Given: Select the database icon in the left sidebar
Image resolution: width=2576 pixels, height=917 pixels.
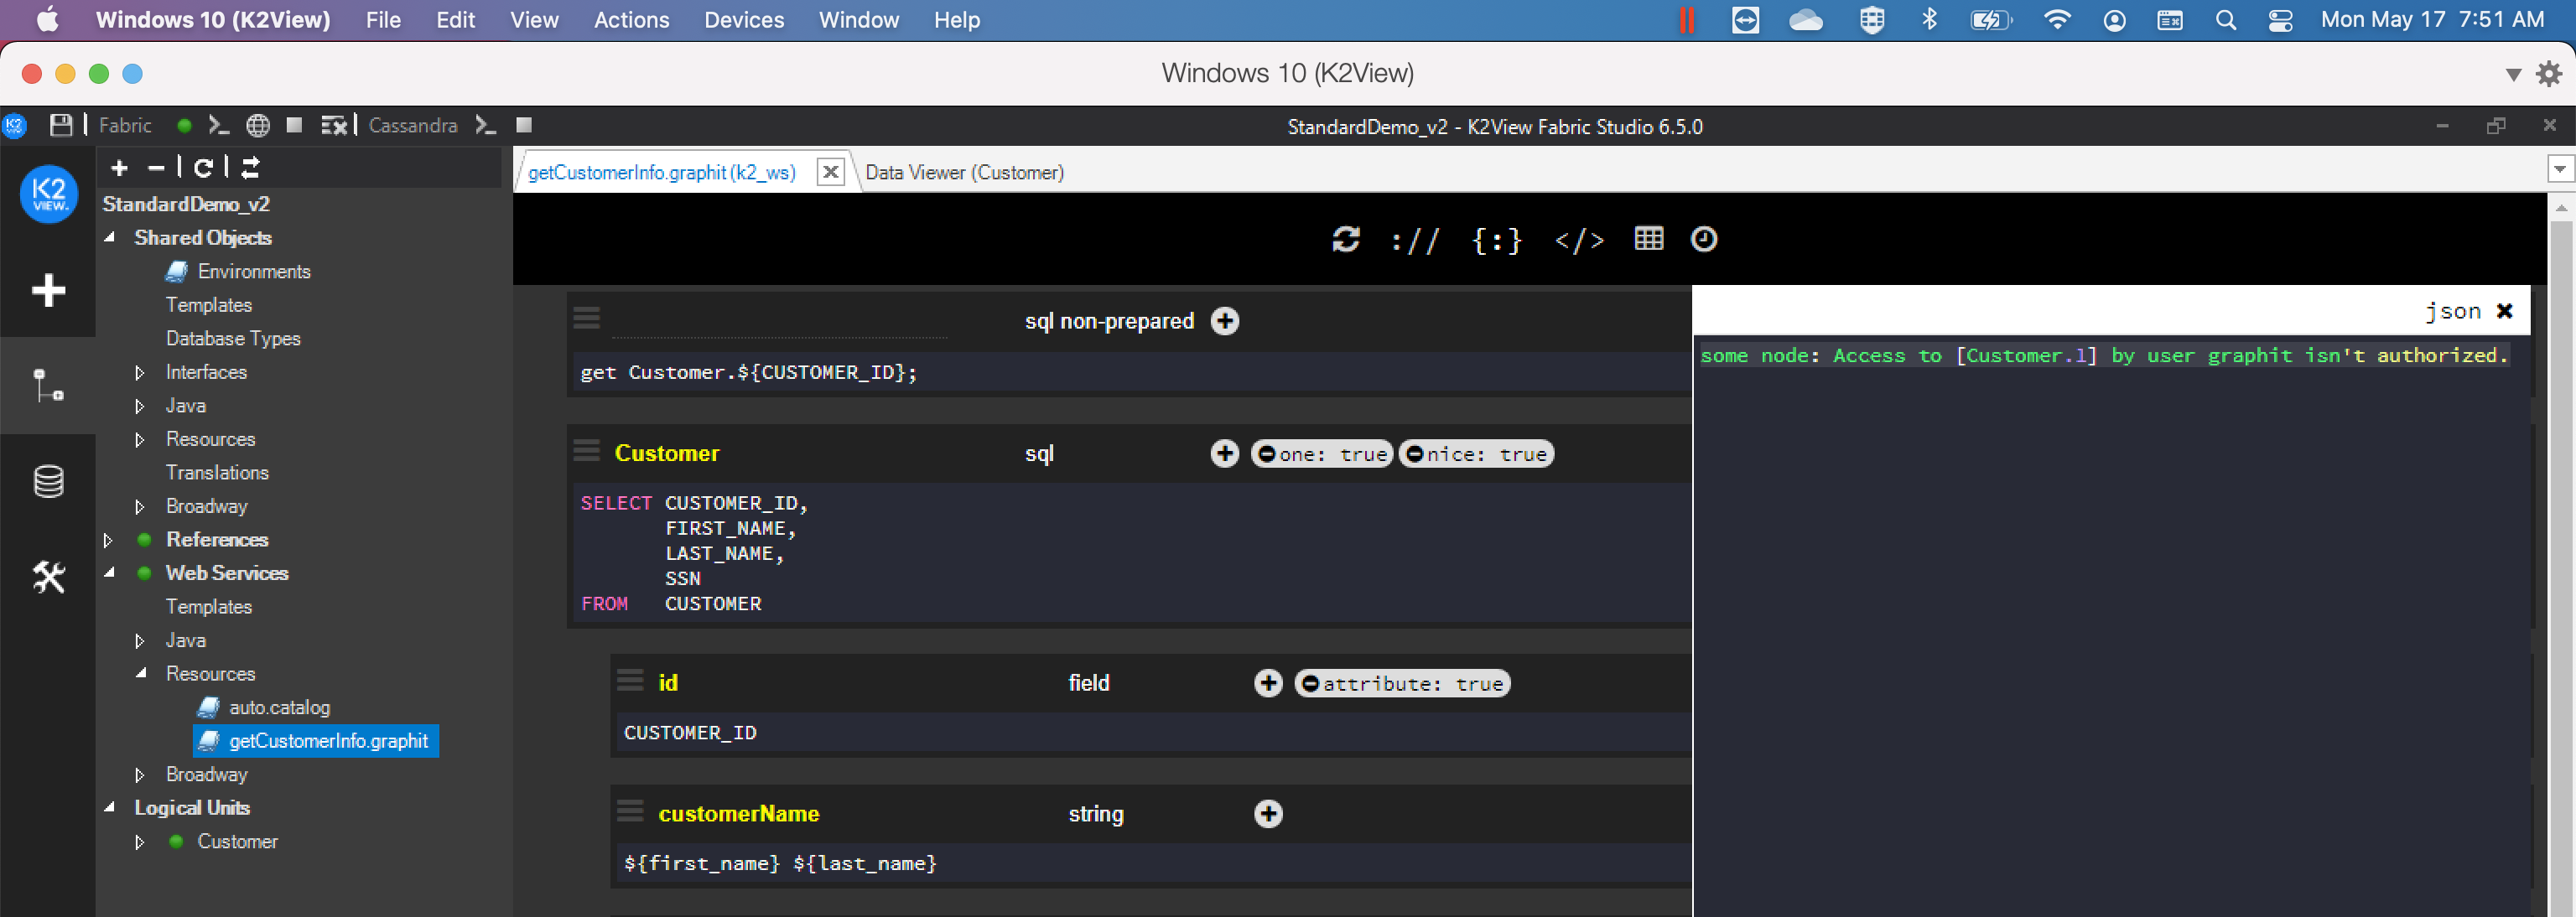Looking at the screenshot, I should [48, 481].
